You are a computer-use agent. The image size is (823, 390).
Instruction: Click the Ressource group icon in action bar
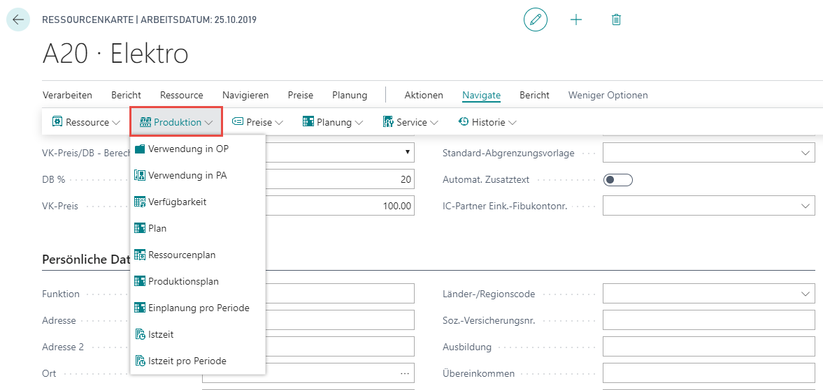(57, 122)
